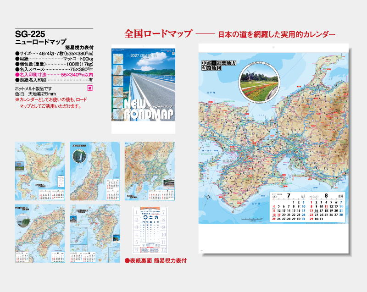The width and height of the screenshot is (367, 292).
Task: Click the 梱包数(重量) 100冊(17kg) line
Action: click(54, 64)
